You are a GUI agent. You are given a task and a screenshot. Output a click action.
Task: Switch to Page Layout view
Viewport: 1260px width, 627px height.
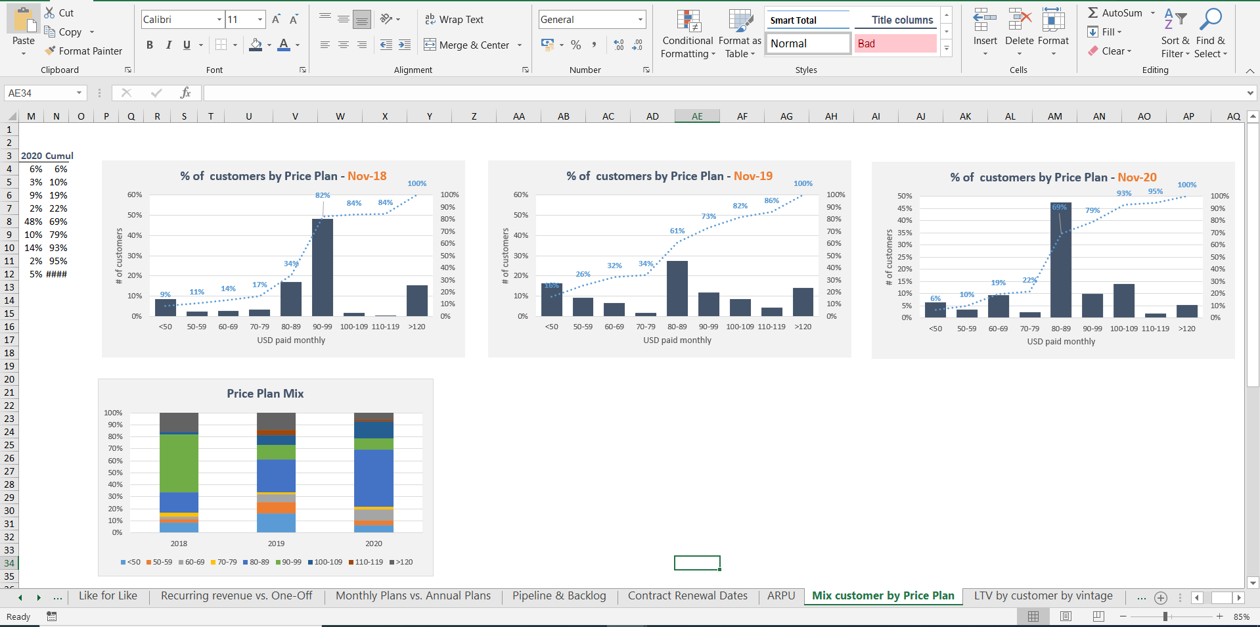tap(1066, 616)
